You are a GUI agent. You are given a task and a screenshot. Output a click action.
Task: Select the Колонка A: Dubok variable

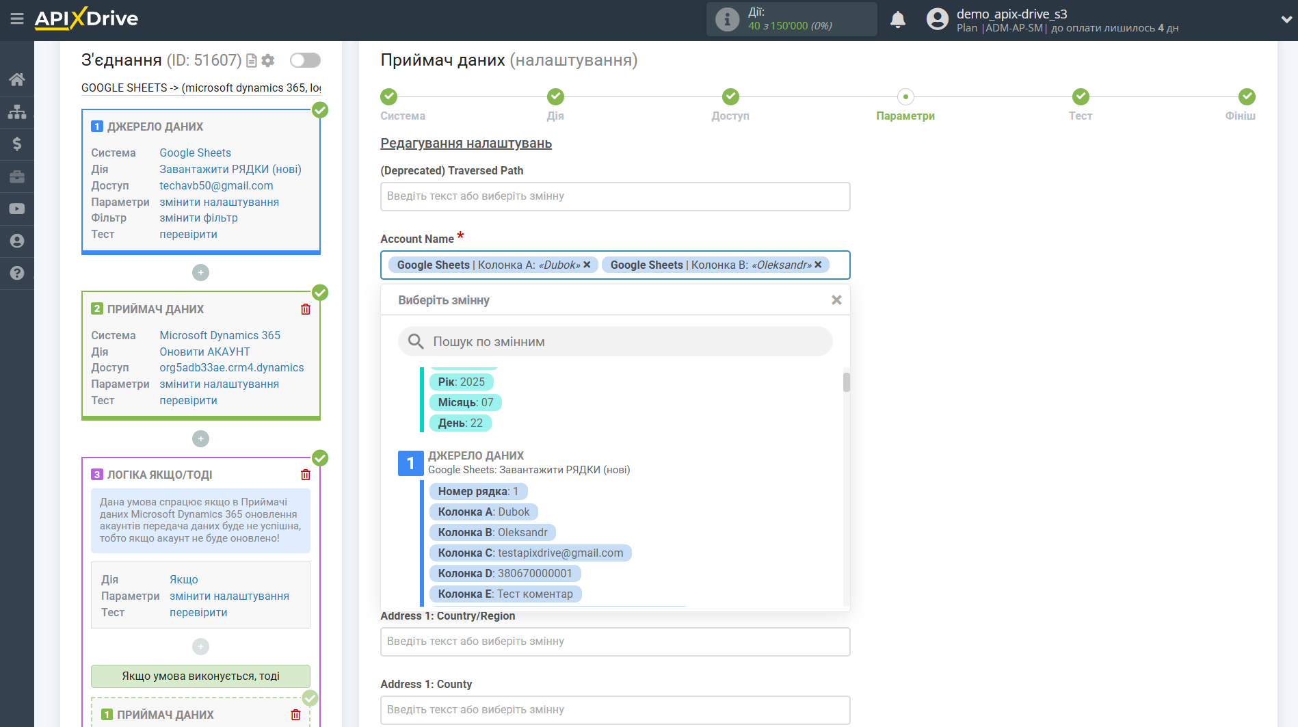pyautogui.click(x=484, y=512)
